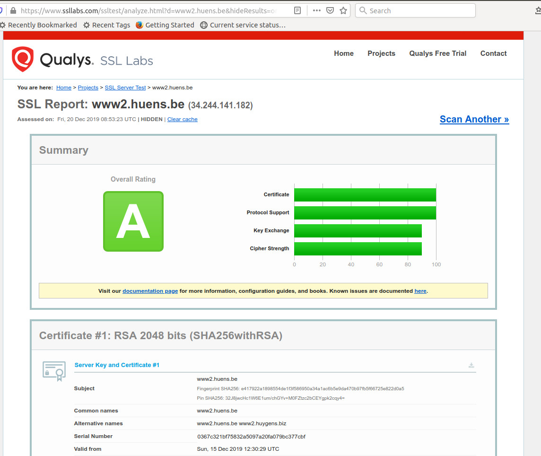Click the Certificate score bar

[365, 195]
